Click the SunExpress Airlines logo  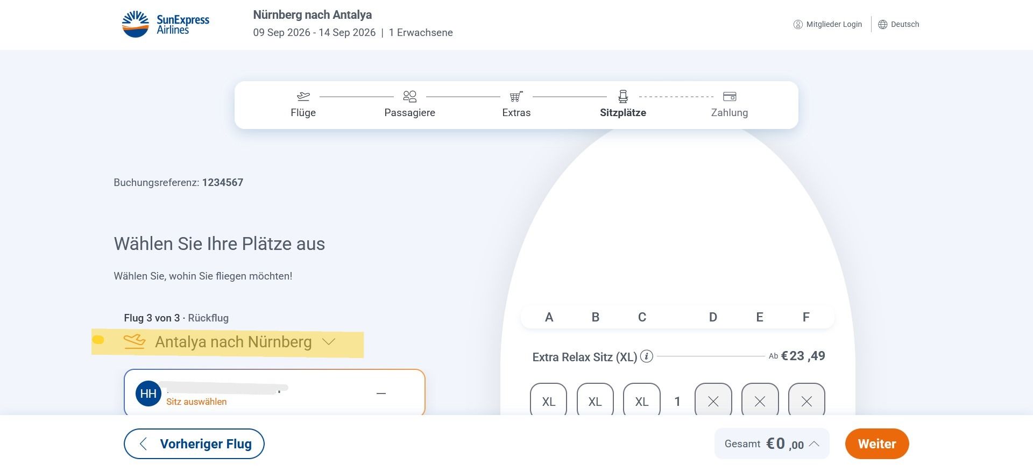coord(166,24)
